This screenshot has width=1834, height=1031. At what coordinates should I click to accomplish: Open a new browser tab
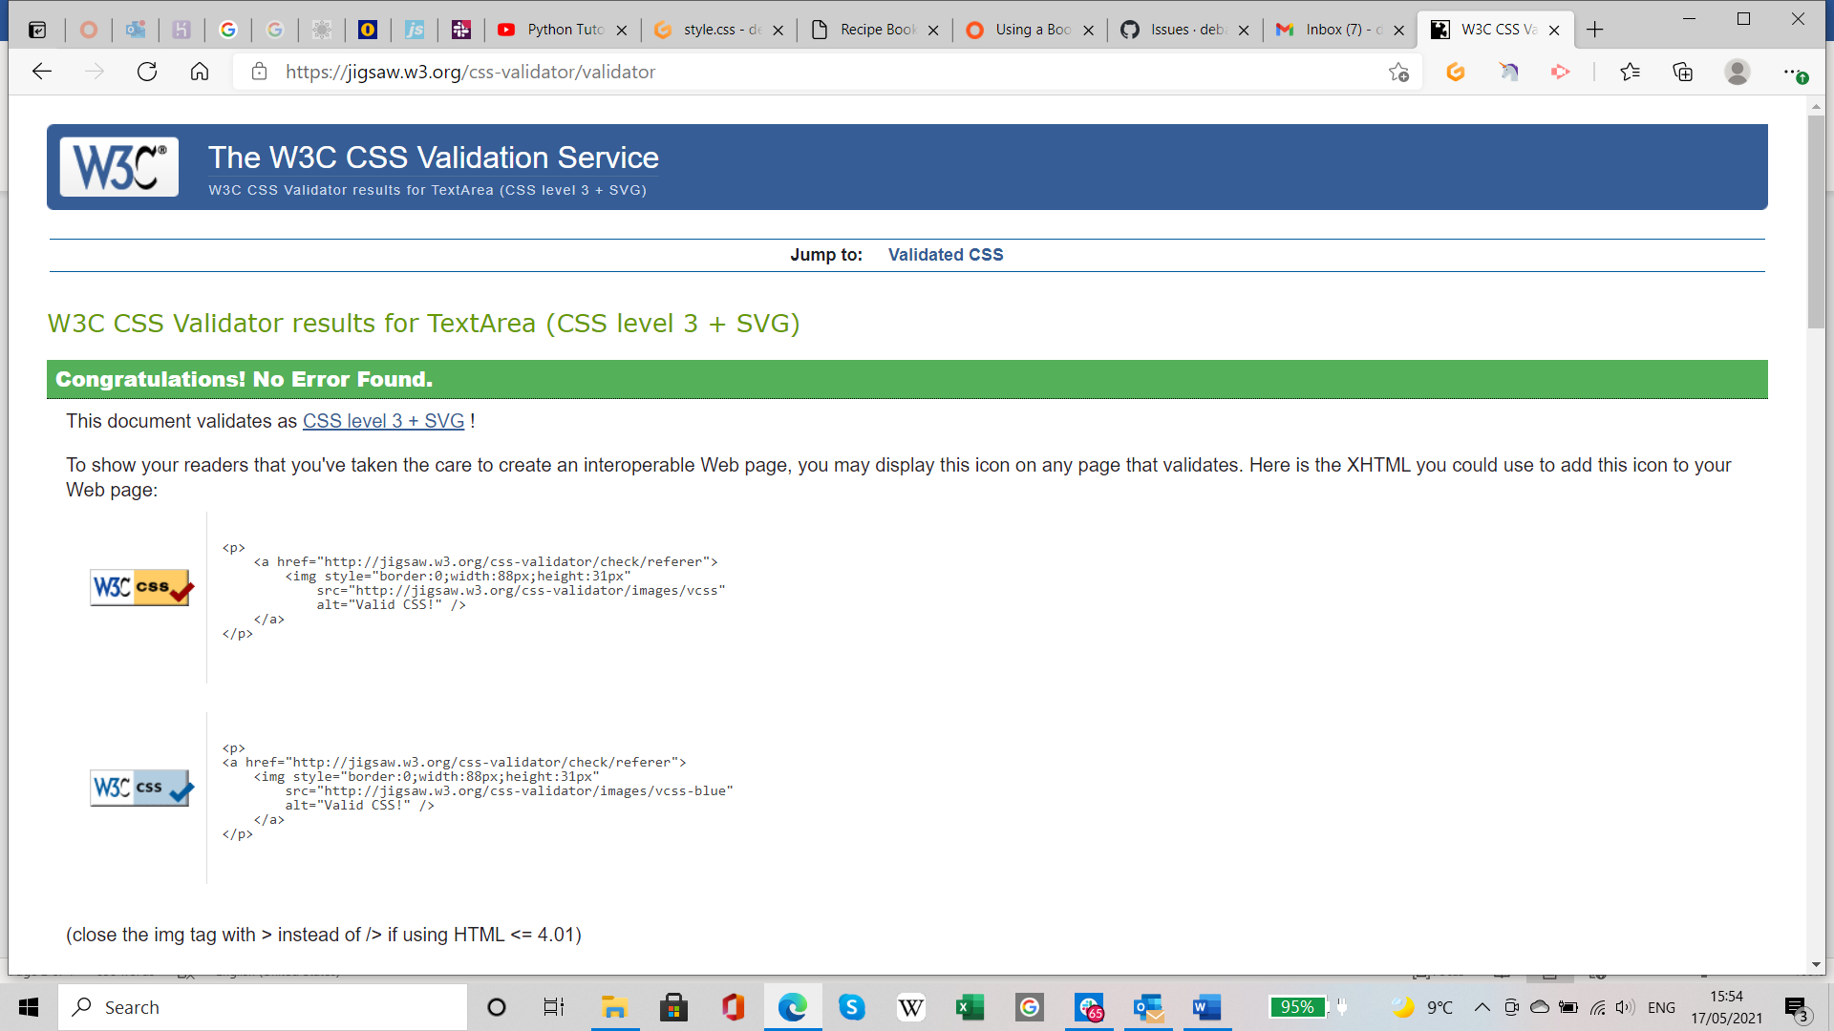coord(1594,30)
